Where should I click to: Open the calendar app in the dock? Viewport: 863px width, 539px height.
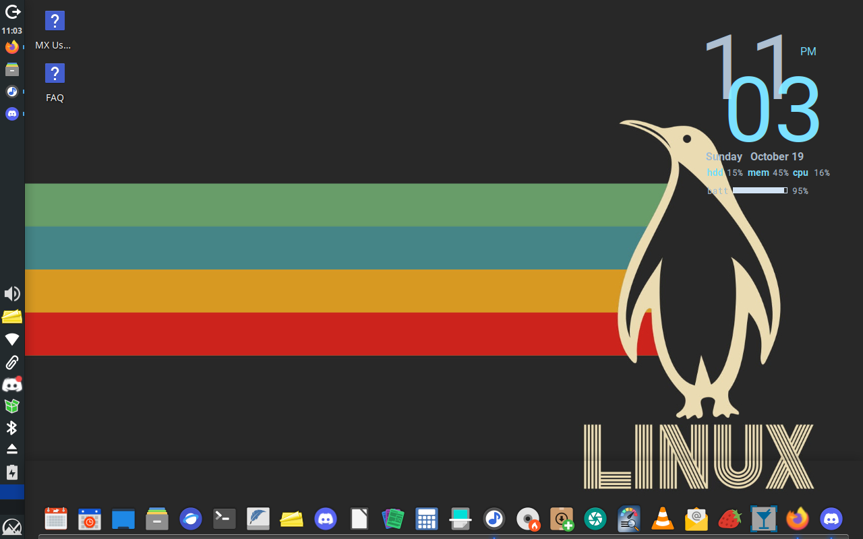tap(56, 519)
